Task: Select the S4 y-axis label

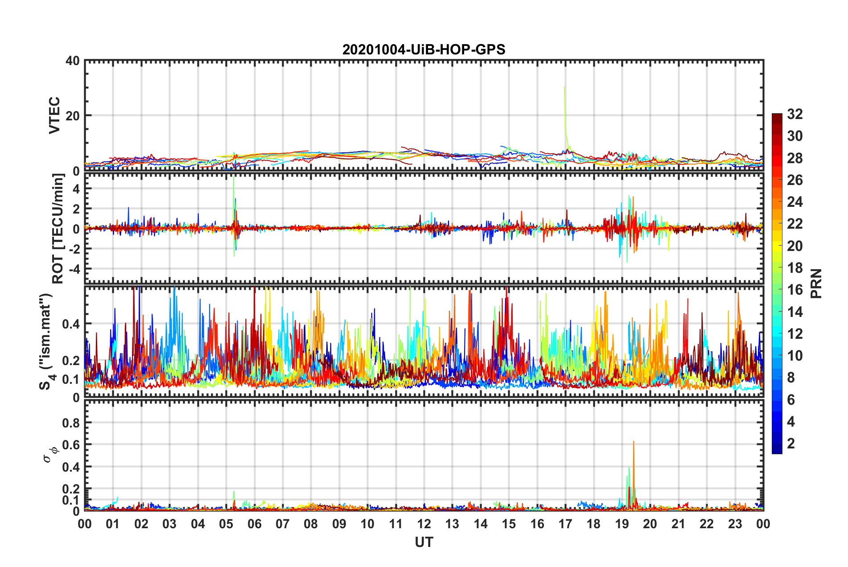Action: click(46, 342)
